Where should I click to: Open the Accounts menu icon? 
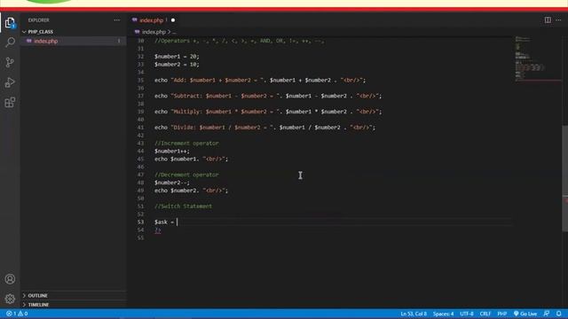[10, 279]
